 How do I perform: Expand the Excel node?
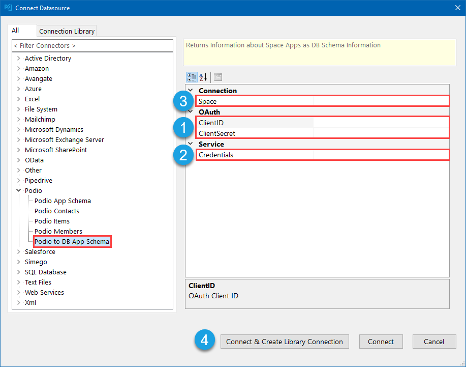[x=19, y=99]
